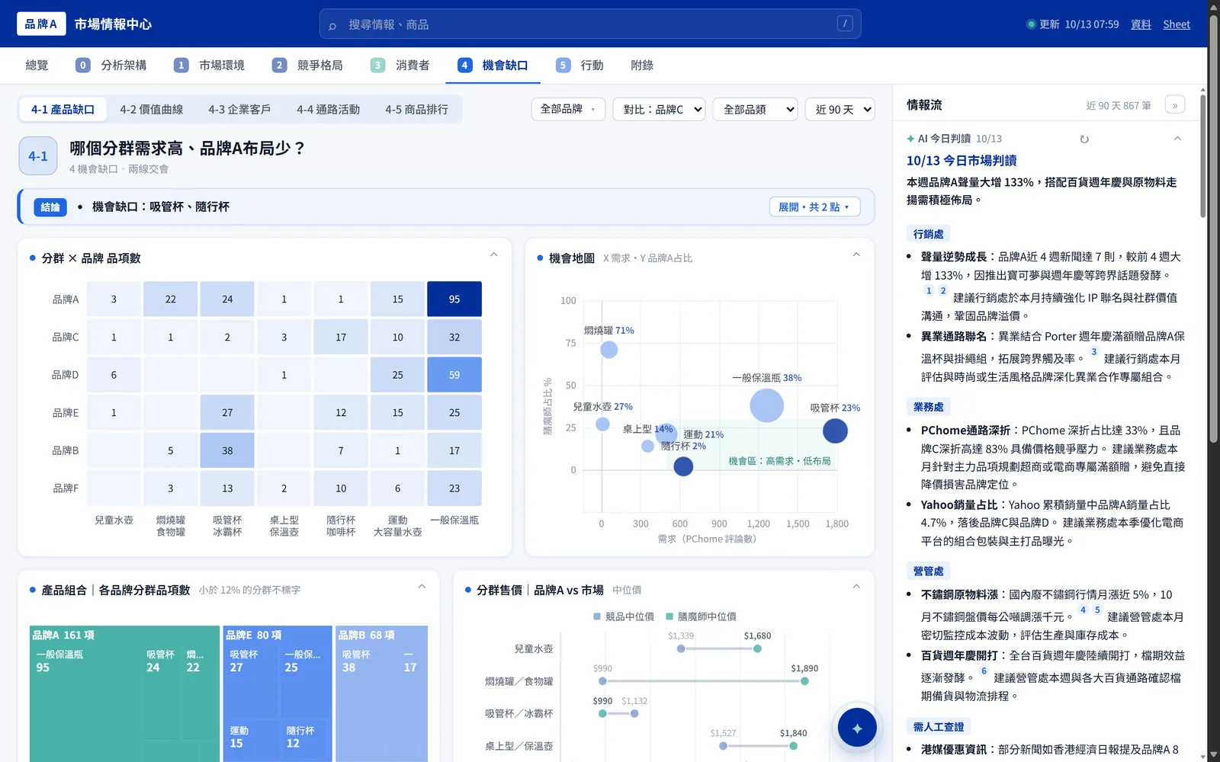Click the 品牌D 一般保溫瓶 heatmap cell 59
The width and height of the screenshot is (1220, 762).
pyautogui.click(x=454, y=375)
